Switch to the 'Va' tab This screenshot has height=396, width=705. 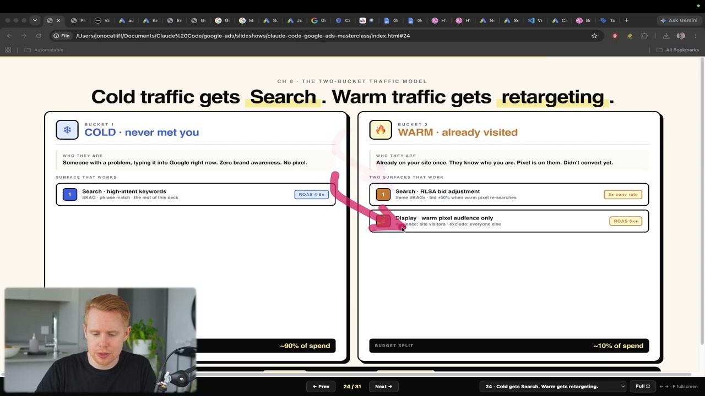102,20
